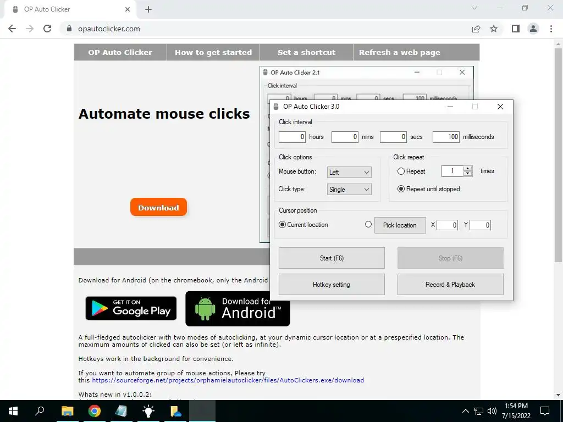The image size is (563, 422).
Task: Click Get it on Google Play badge
Action: point(131,308)
